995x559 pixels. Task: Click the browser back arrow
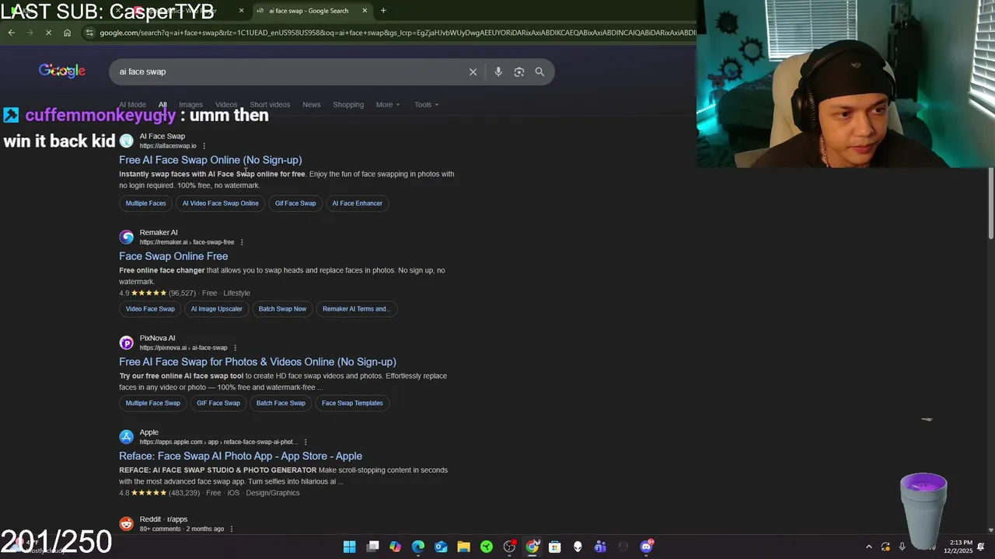click(11, 33)
